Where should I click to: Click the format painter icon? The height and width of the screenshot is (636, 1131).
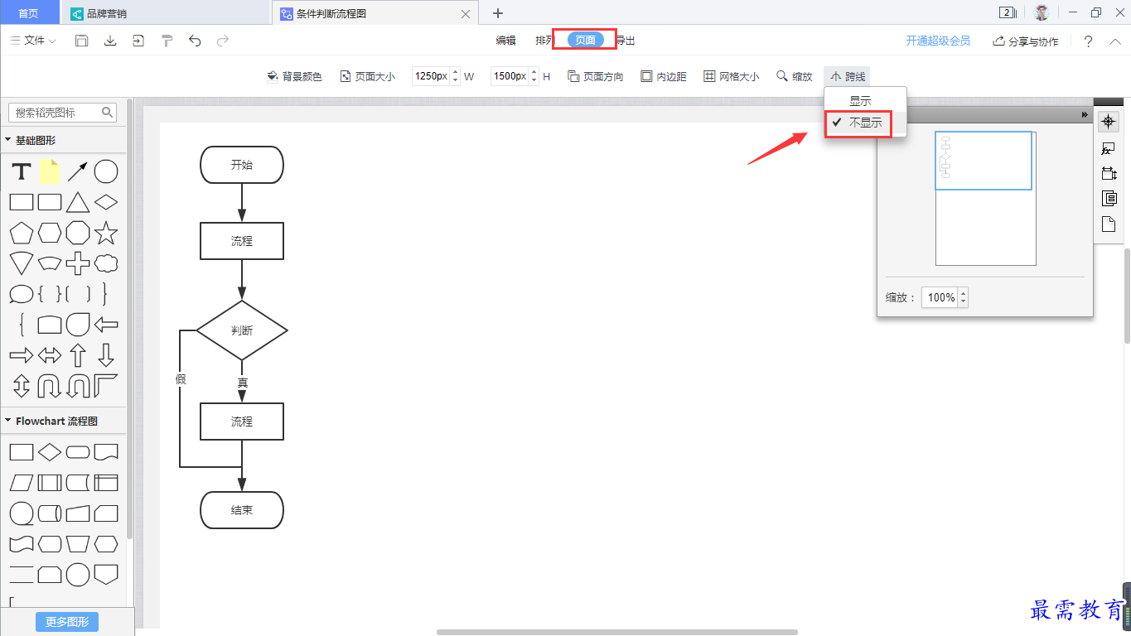167,41
